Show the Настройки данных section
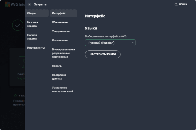196x130 pixels. point(59,77)
